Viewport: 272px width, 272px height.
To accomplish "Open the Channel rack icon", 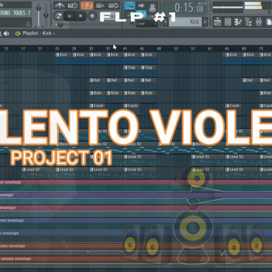I will click(228, 22).
